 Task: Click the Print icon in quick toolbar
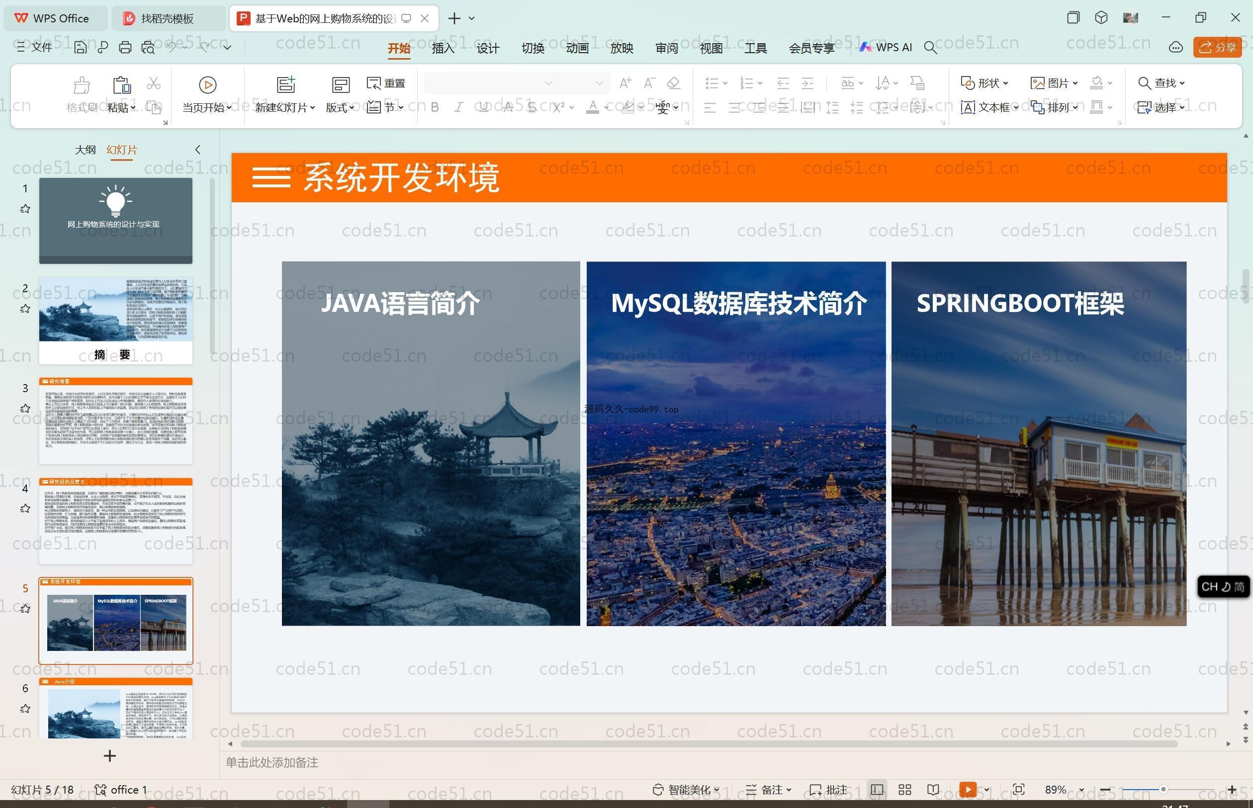coord(125,47)
